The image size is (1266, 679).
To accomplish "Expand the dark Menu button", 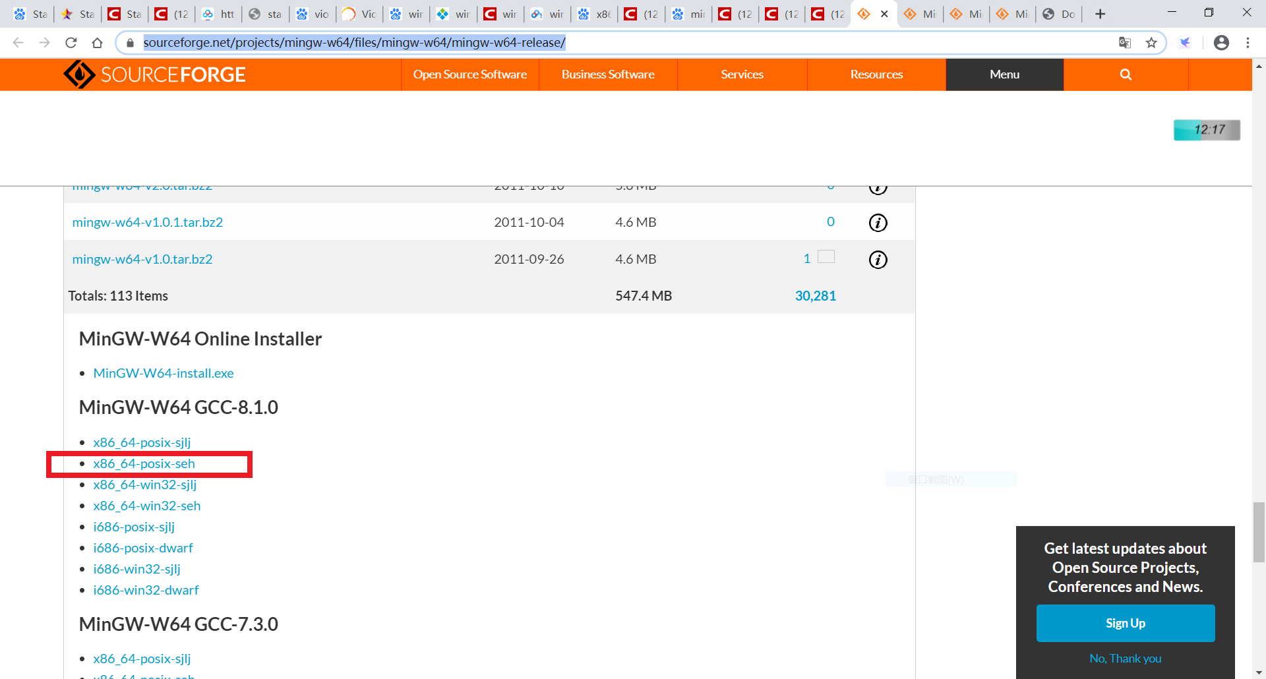I will [x=1004, y=74].
